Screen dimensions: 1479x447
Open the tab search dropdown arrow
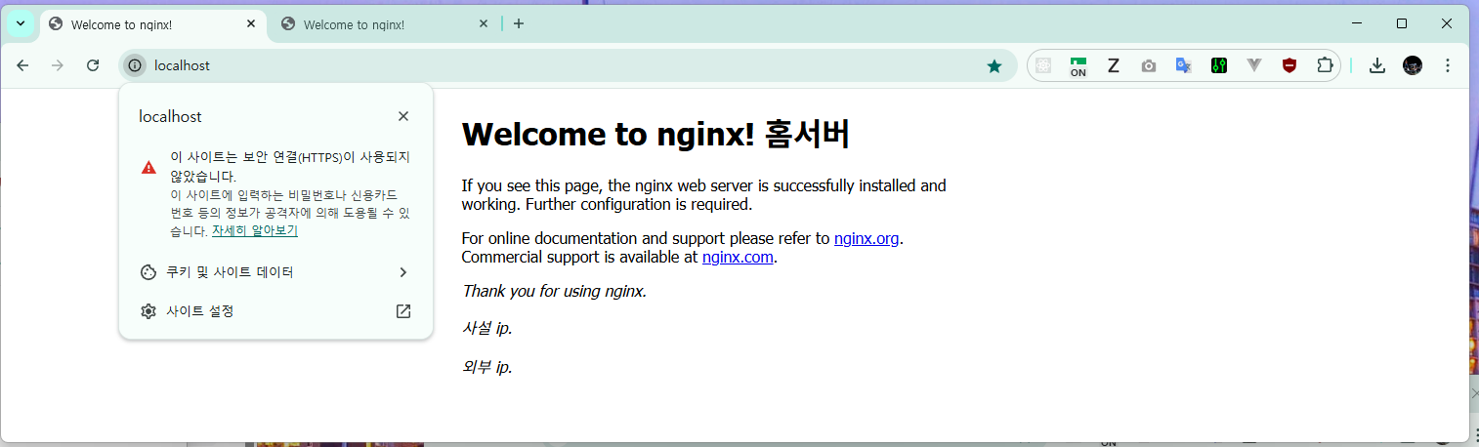point(21,23)
